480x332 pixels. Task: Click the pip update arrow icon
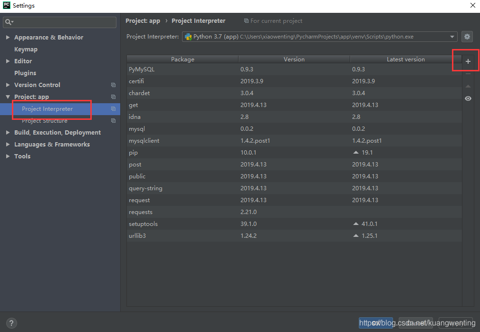[355, 152]
